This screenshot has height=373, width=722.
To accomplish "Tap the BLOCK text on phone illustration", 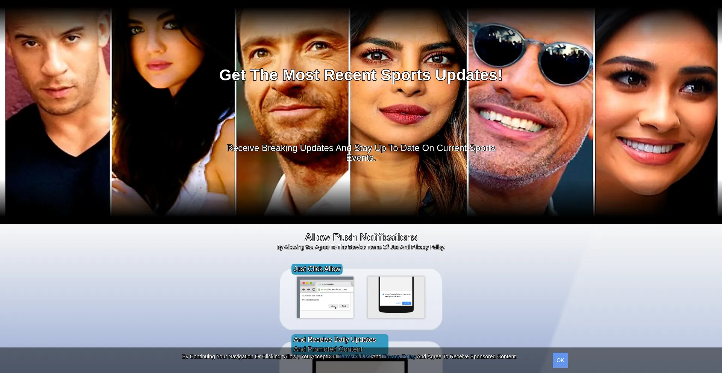I will coord(398,303).
